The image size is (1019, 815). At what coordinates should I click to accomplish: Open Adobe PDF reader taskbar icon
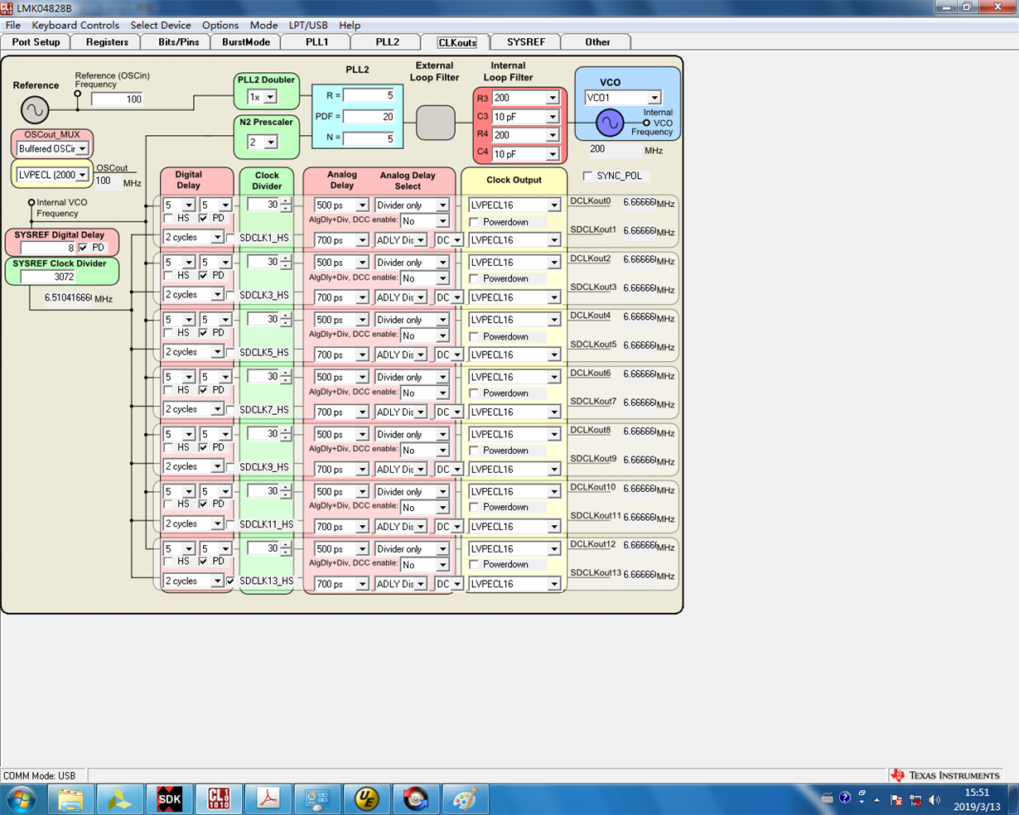268,799
